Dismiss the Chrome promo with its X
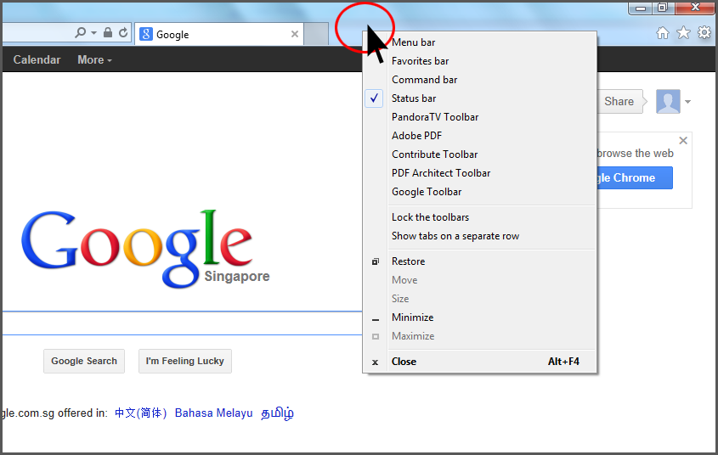 [x=683, y=140]
